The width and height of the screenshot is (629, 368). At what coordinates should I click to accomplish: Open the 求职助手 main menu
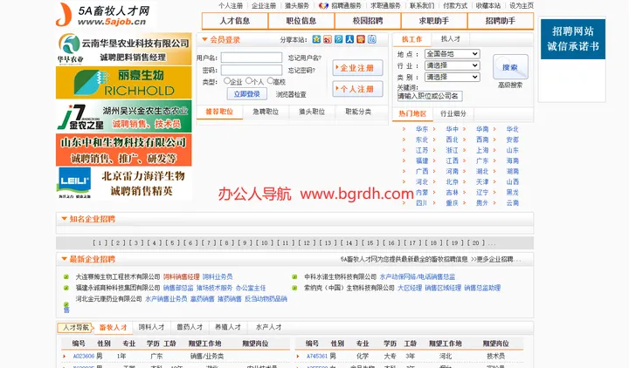point(434,21)
